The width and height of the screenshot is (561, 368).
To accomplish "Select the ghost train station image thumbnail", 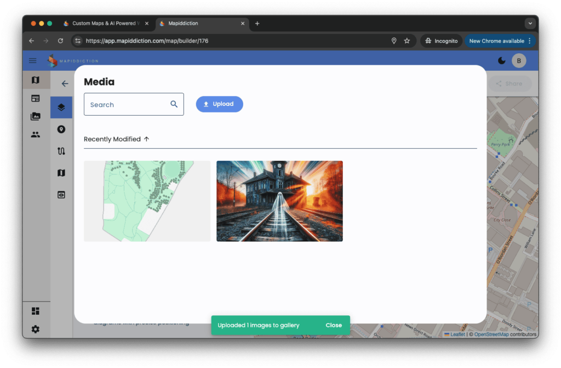I will coord(279,201).
